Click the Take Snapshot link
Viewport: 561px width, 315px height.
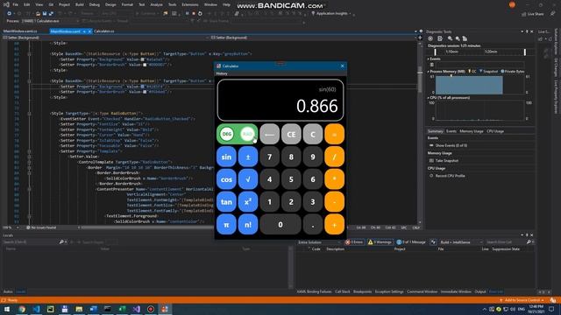click(x=446, y=161)
